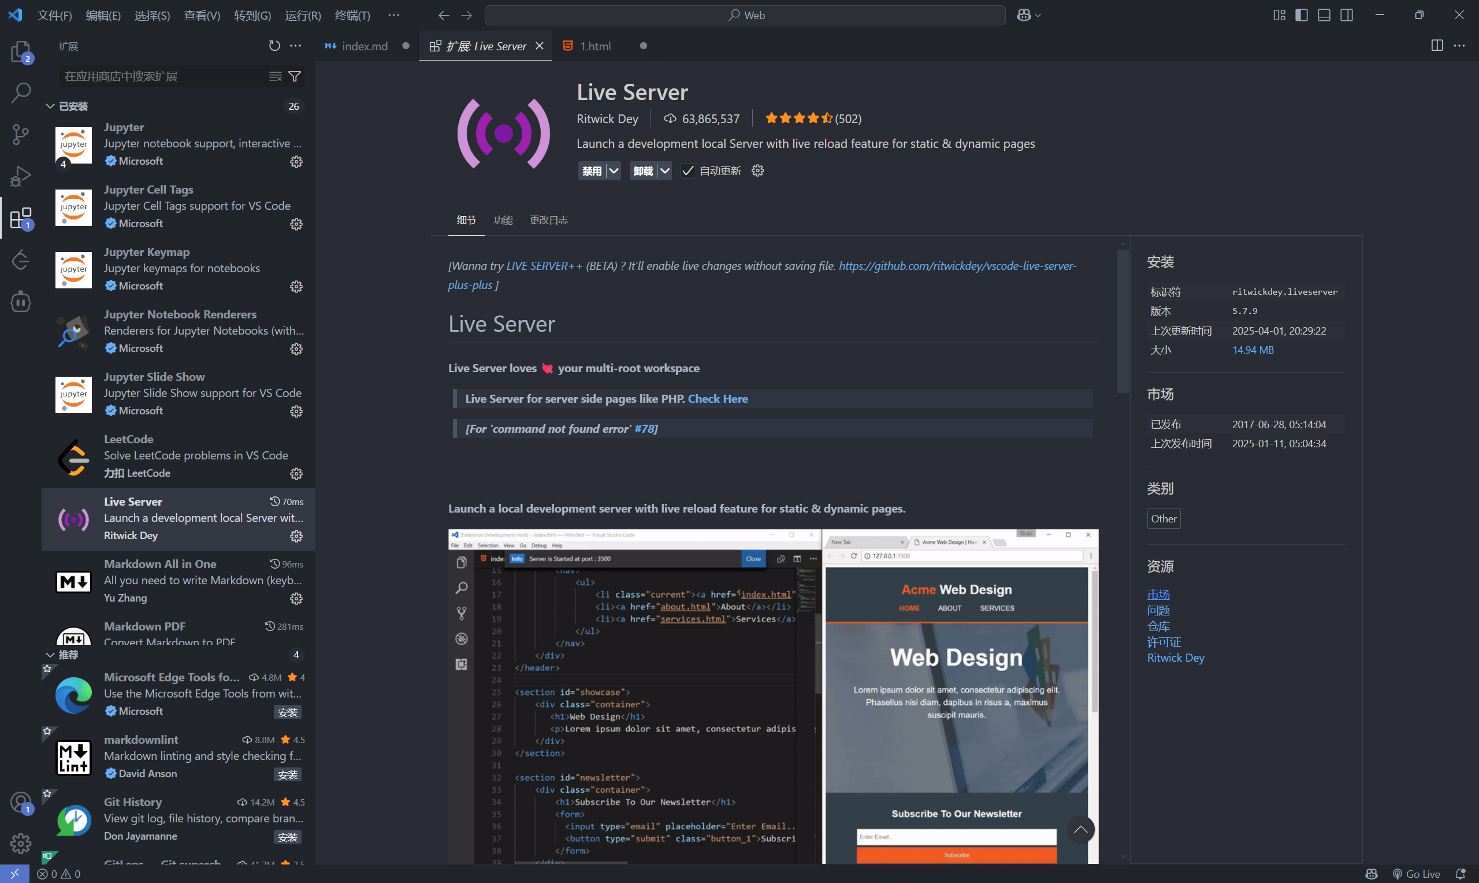Image resolution: width=1479 pixels, height=883 pixels.
Task: Open the Extensions view icon
Action: (21, 218)
